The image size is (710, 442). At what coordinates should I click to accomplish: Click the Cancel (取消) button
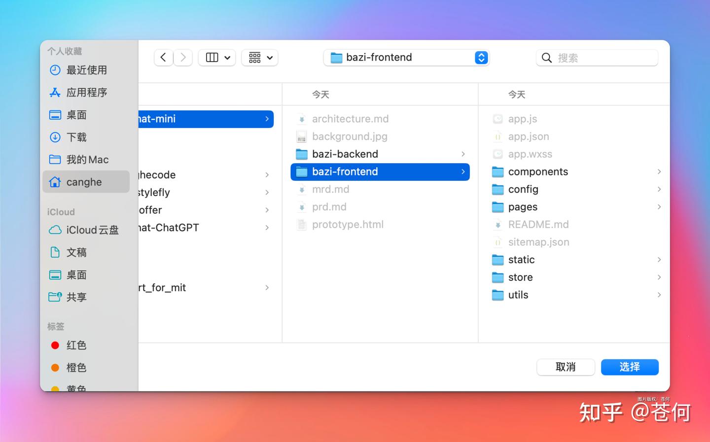566,367
